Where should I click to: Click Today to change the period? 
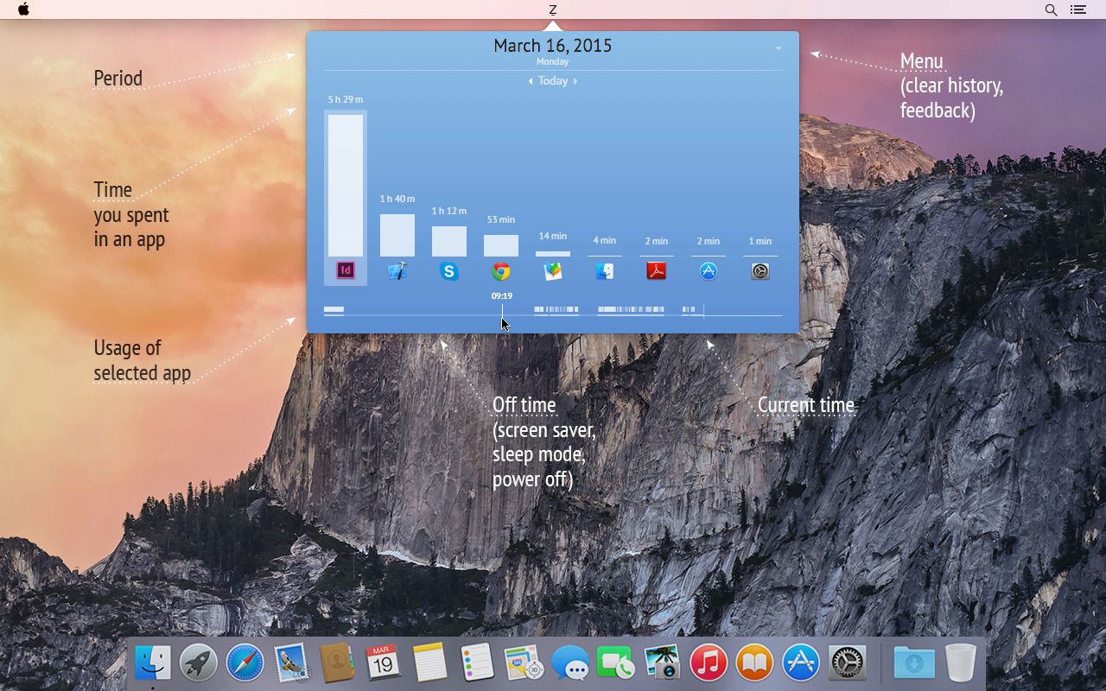pyautogui.click(x=553, y=80)
